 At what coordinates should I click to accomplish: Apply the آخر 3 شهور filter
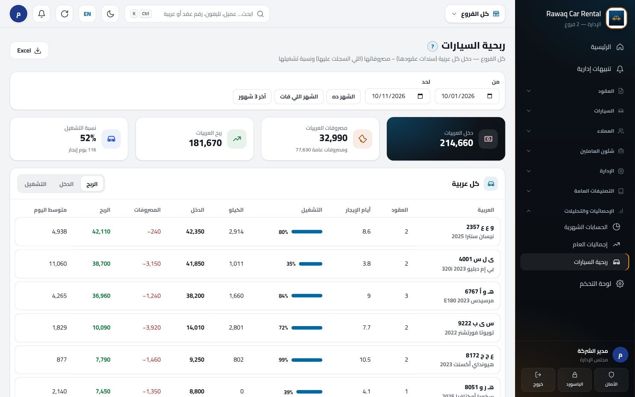tap(252, 96)
